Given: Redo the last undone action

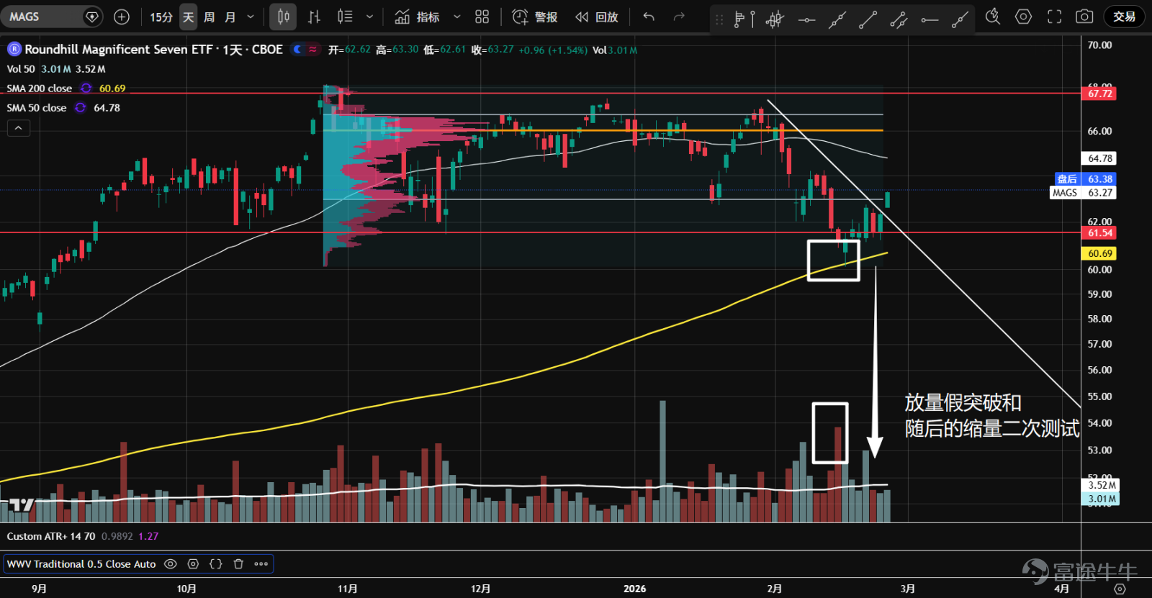Looking at the screenshot, I should [679, 17].
